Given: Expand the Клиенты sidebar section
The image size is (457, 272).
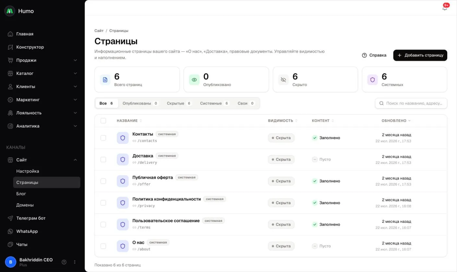Looking at the screenshot, I should click(43, 87).
